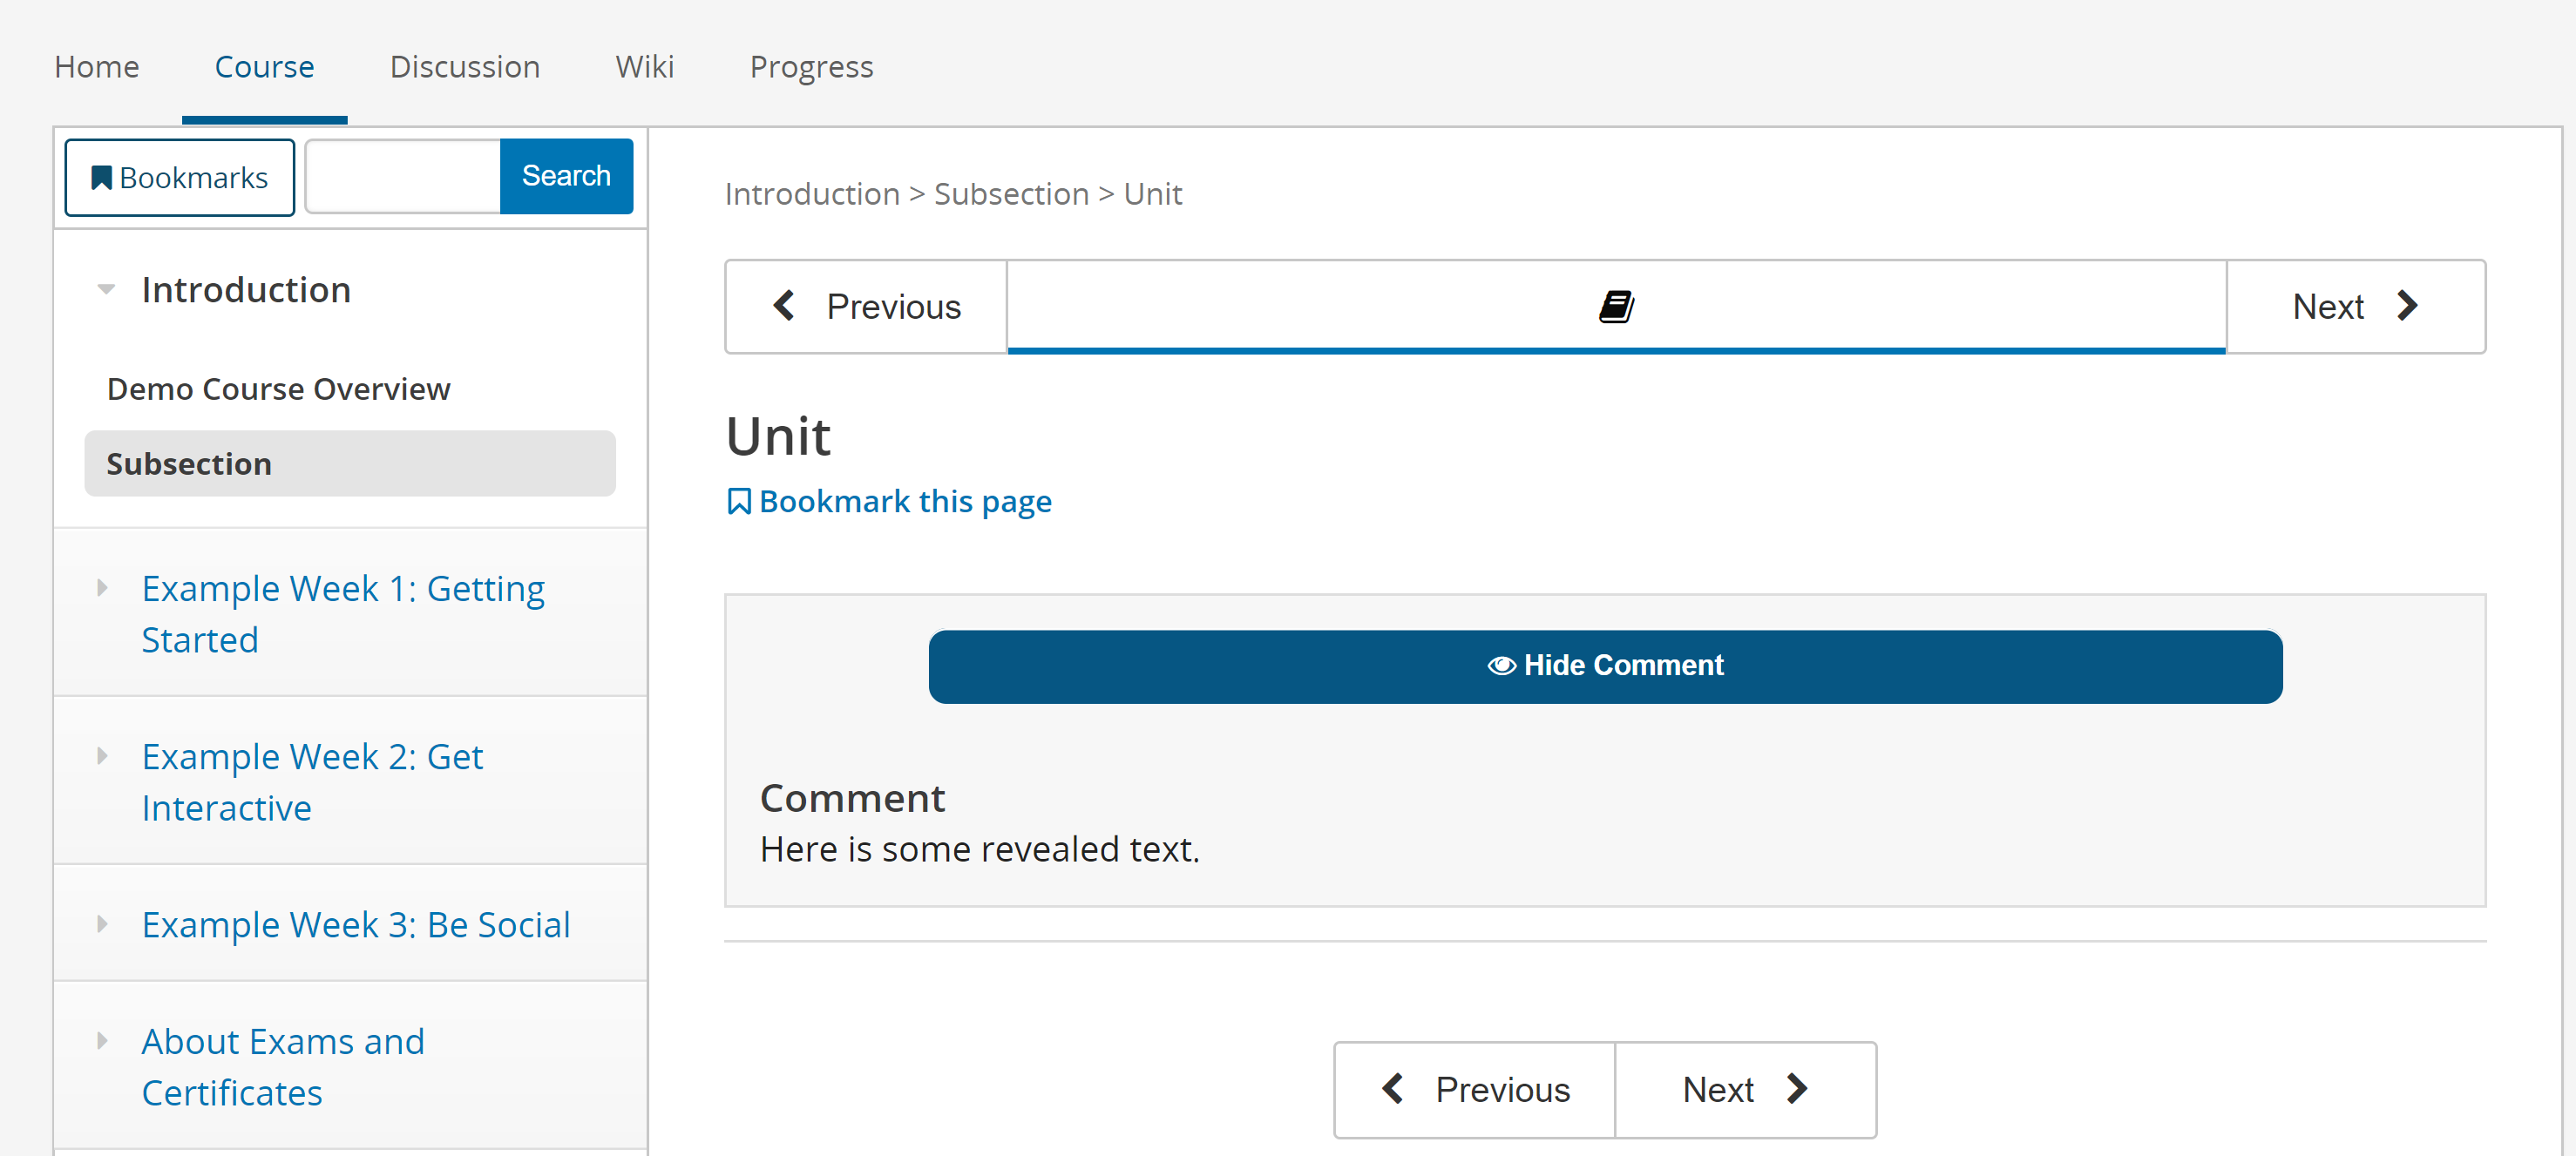Expand Example Week 1: Getting Started arrow

(102, 587)
